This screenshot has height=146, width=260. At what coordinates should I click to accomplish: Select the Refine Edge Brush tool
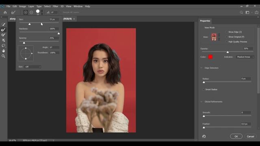pyautogui.click(x=3, y=30)
